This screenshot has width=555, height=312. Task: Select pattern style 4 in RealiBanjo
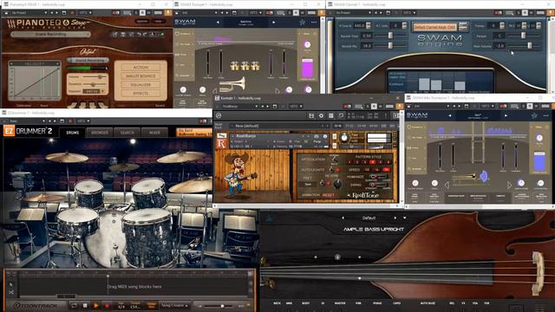point(372,162)
